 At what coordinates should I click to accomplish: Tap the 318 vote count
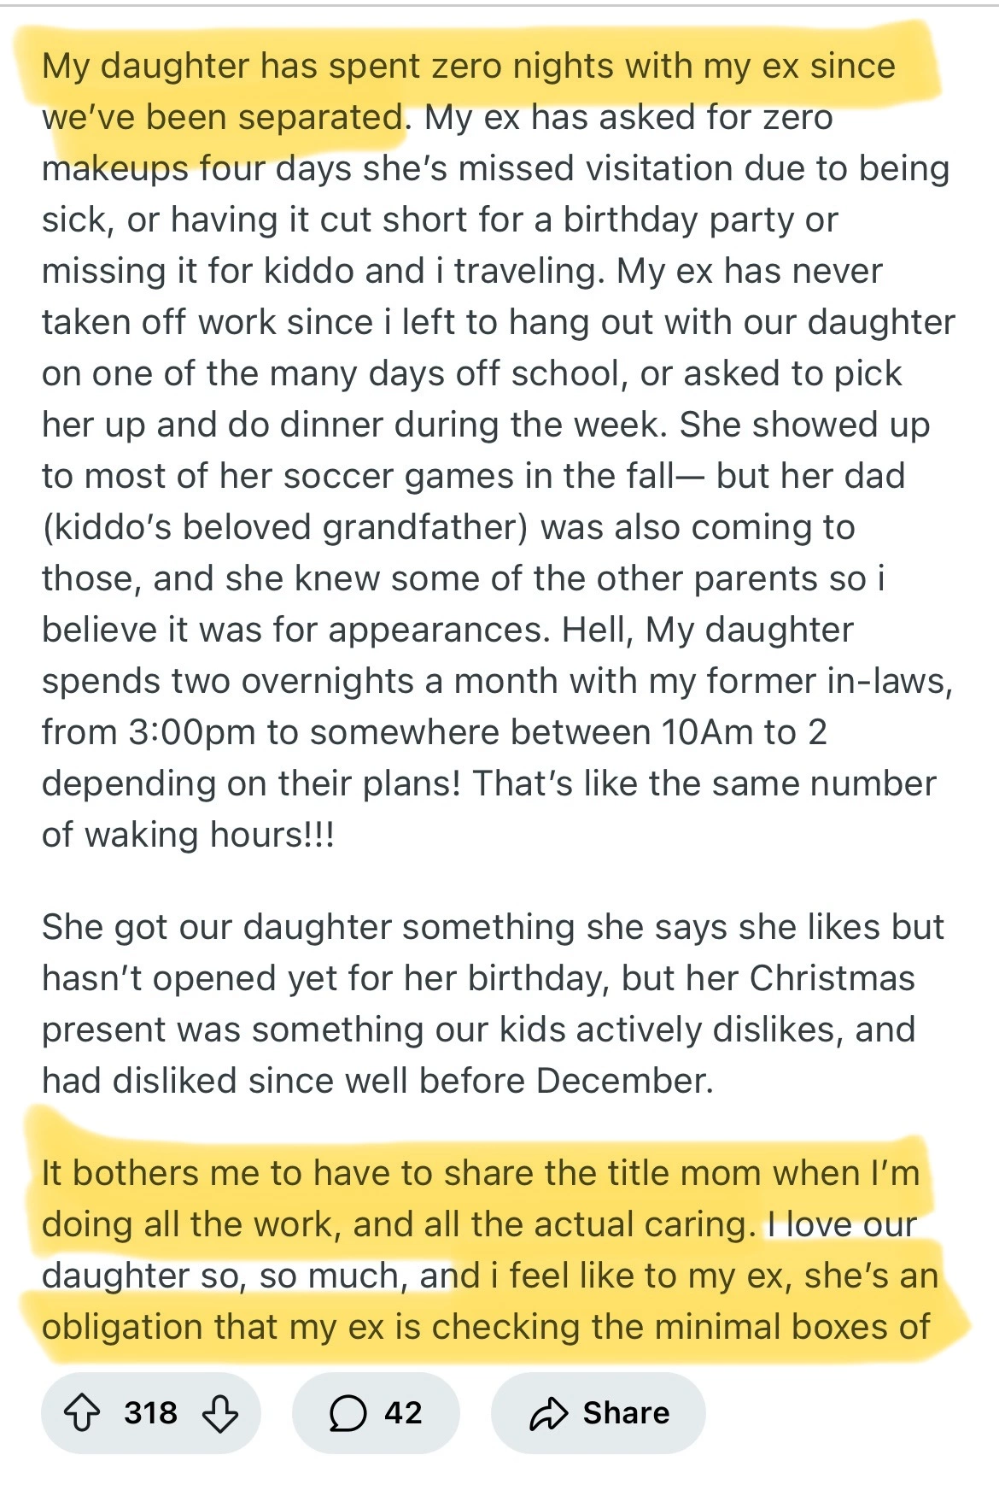[x=150, y=1413]
